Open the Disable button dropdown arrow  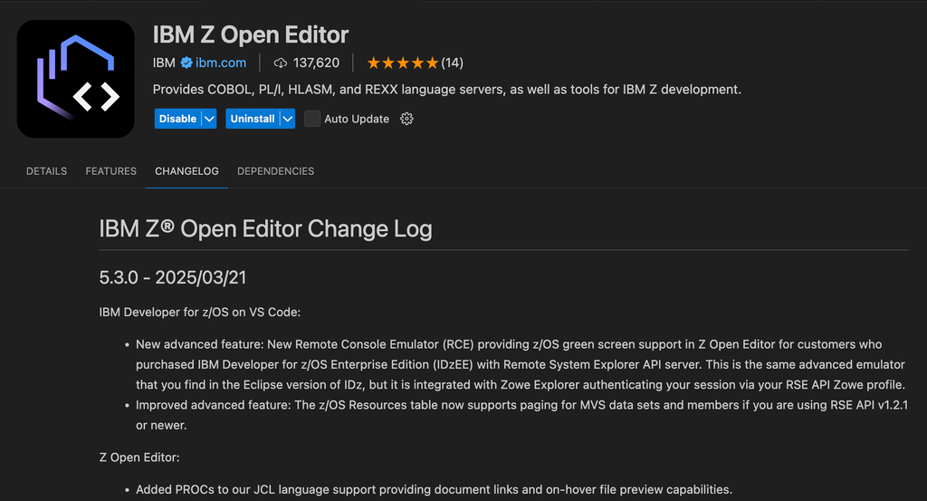pyautogui.click(x=209, y=119)
